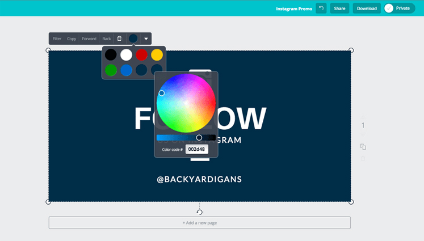
Task: Click the undo arrow icon in the top bar
Action: tap(321, 9)
